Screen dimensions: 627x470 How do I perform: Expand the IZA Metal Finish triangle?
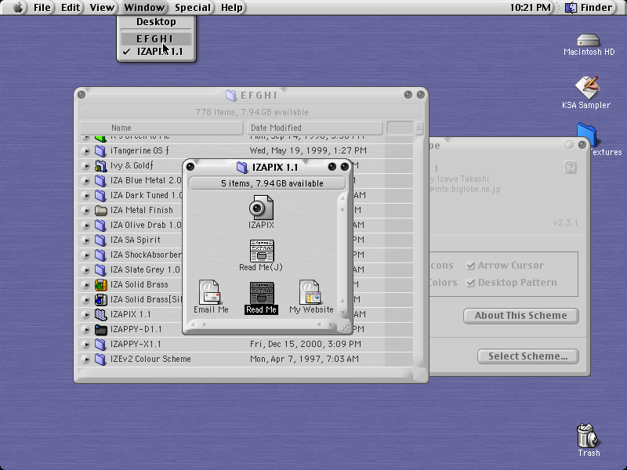tap(86, 211)
